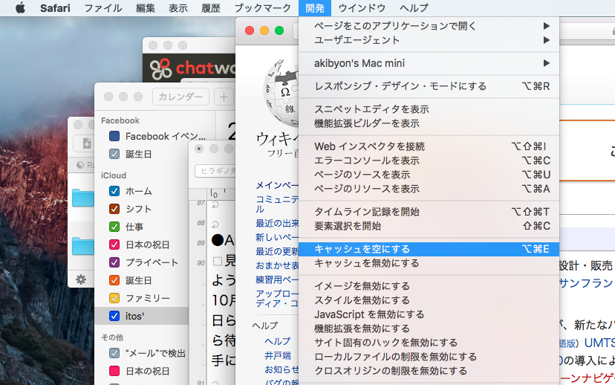Viewport: 615px width, 385px height.
Task: Choose イメージを無効にする
Action: [429, 286]
